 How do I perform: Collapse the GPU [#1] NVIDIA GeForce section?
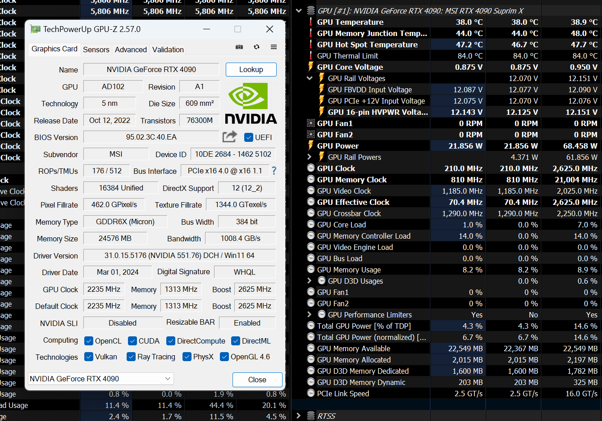click(299, 11)
